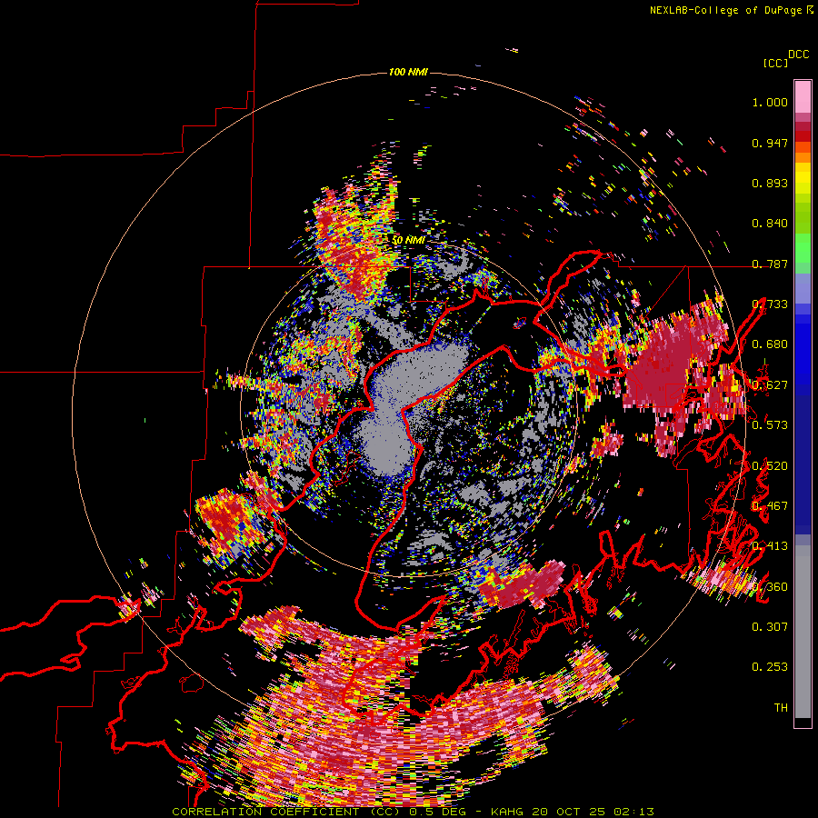818x818 pixels.
Task: Click the 0.520 color scale value
Action: (x=770, y=466)
